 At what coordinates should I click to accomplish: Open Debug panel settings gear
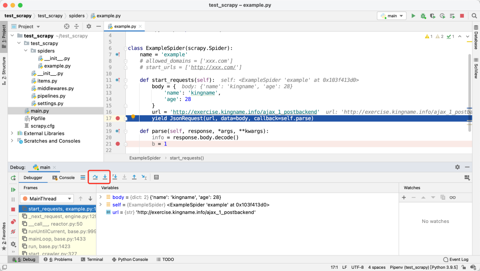tap(457, 167)
